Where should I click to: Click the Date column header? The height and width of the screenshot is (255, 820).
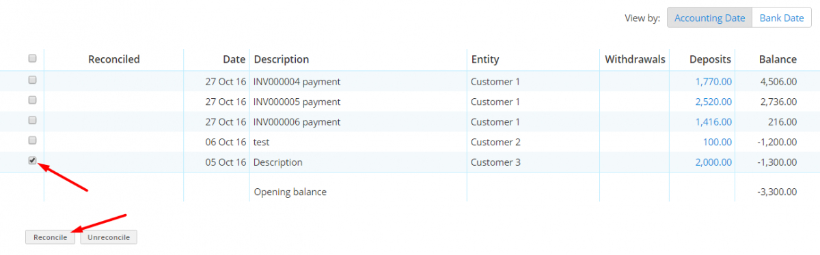click(x=234, y=59)
